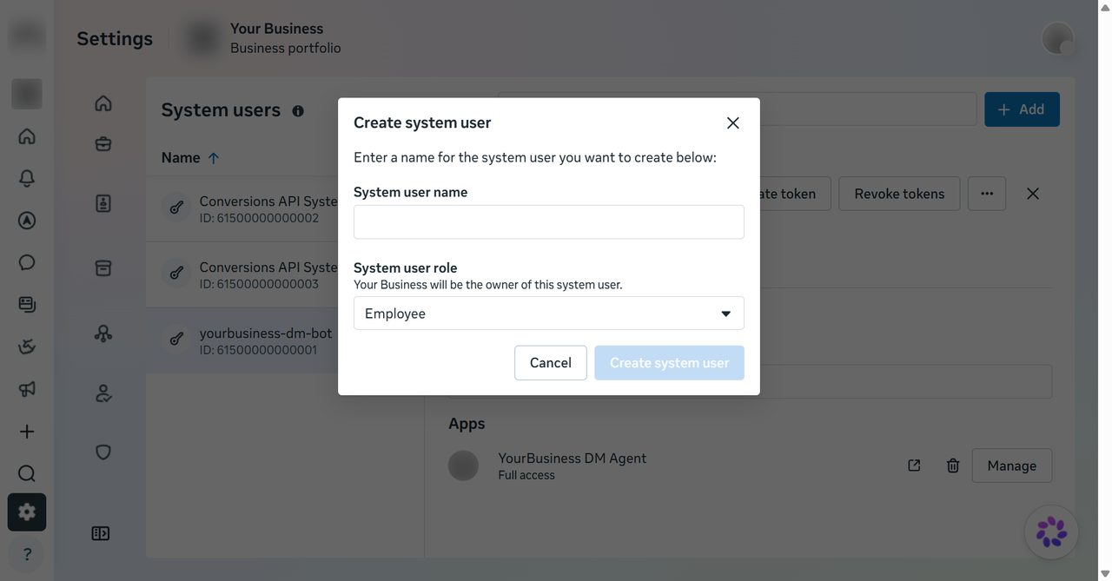Open the news panel icon at sidebar bottom
Screen dimensions: 1112x581
(101, 533)
